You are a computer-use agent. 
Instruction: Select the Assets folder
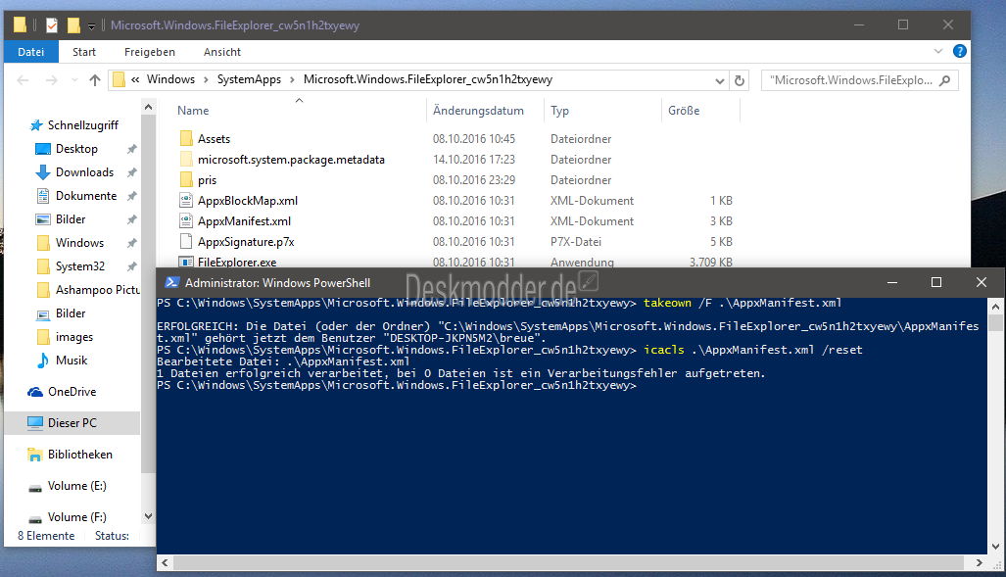214,139
